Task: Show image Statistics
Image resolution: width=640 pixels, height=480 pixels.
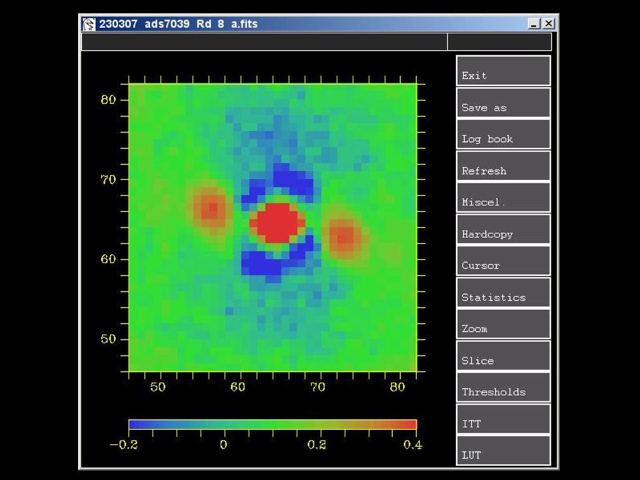Action: point(503,293)
